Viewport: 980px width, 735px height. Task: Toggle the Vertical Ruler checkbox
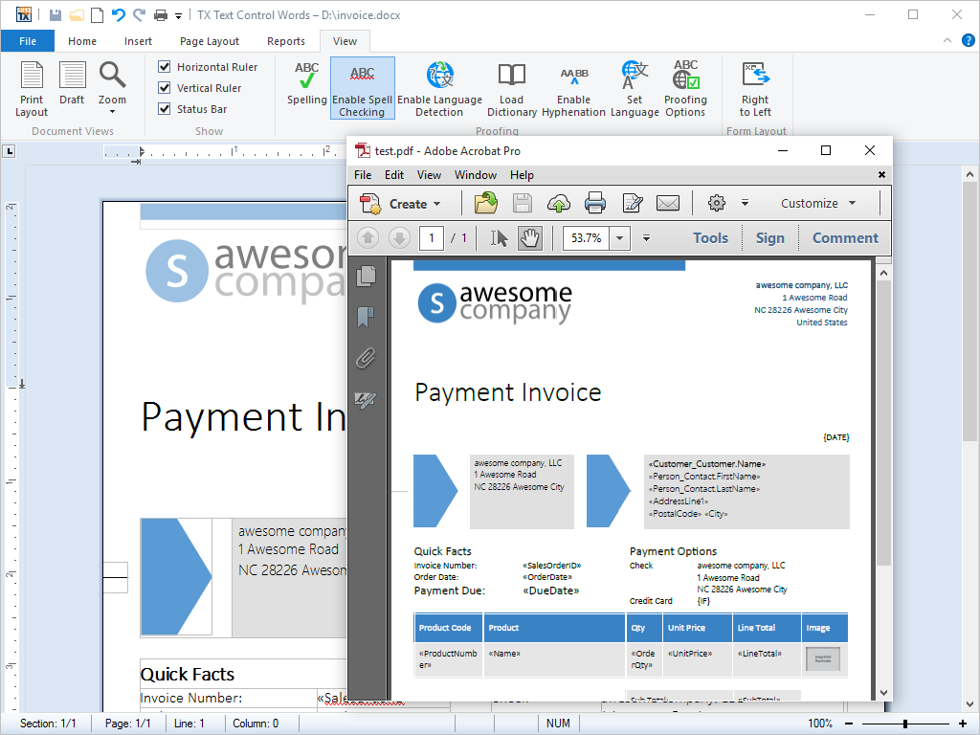pos(165,88)
